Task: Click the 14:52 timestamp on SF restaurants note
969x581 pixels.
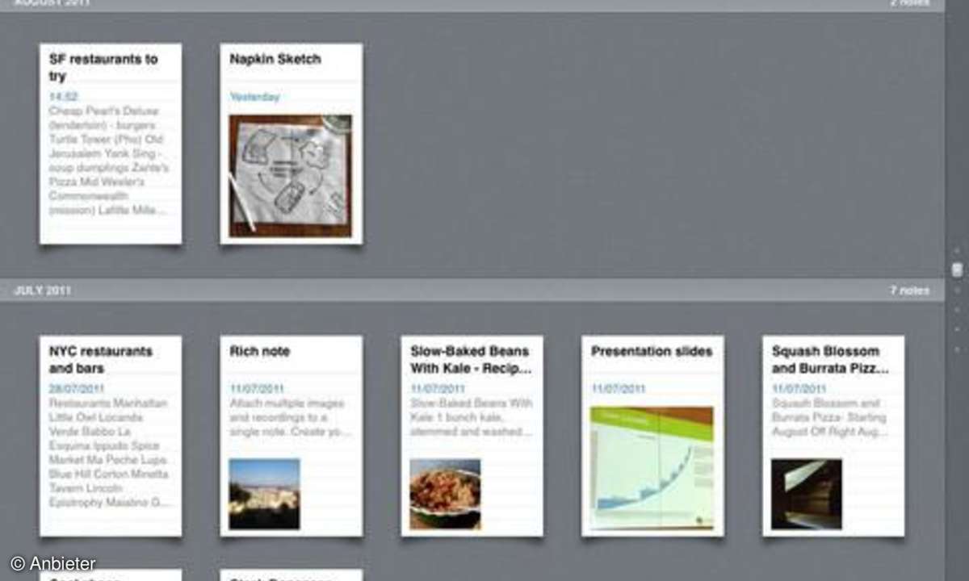Action: point(63,97)
